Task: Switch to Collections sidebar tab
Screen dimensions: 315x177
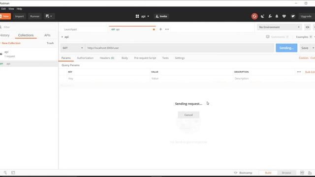Action: click(26, 35)
